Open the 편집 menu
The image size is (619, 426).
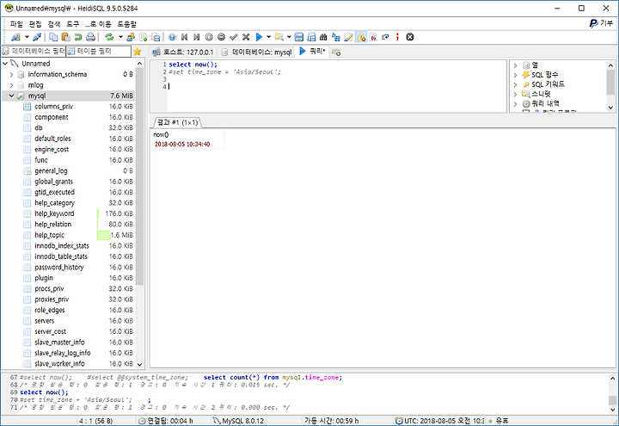pos(35,24)
